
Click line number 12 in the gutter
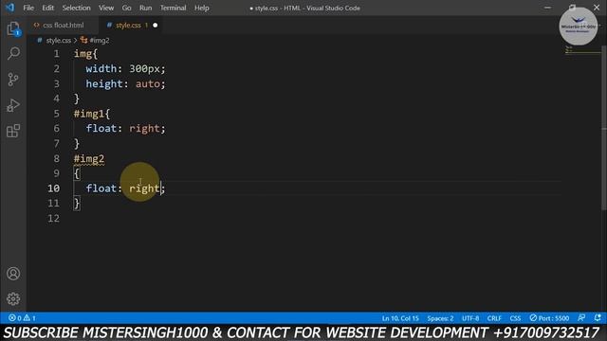point(53,219)
